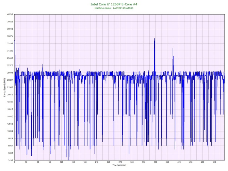Click the 4070.0 y-axis value
The width and height of the screenshot is (228, 171).
10,14
